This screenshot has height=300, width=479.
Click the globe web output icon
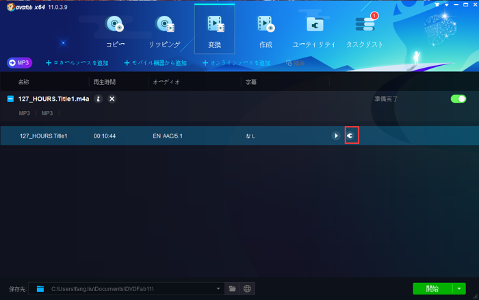click(x=247, y=288)
